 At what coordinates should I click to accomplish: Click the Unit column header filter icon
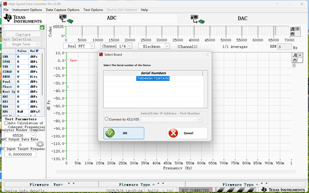pos(37,51)
